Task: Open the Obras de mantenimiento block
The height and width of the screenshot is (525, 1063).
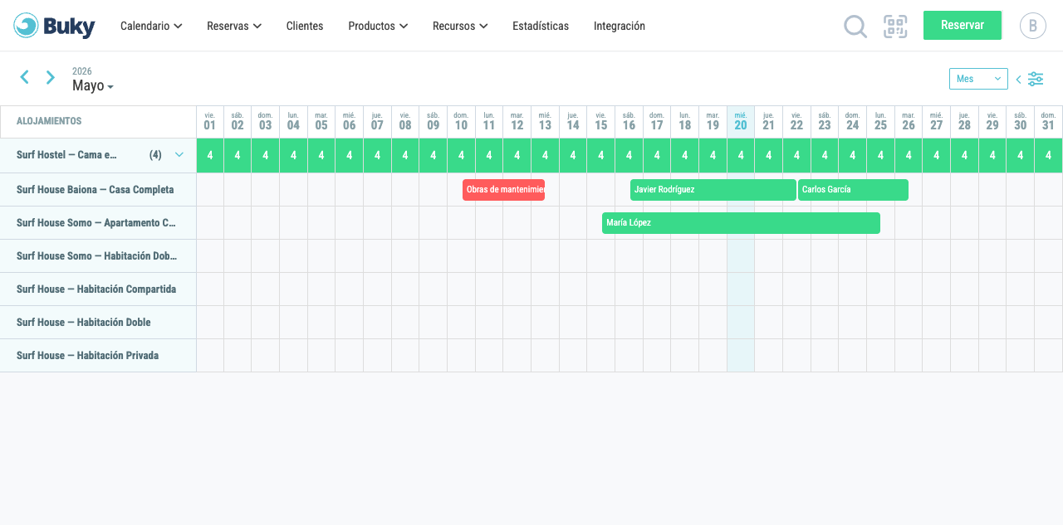Action: pos(503,190)
